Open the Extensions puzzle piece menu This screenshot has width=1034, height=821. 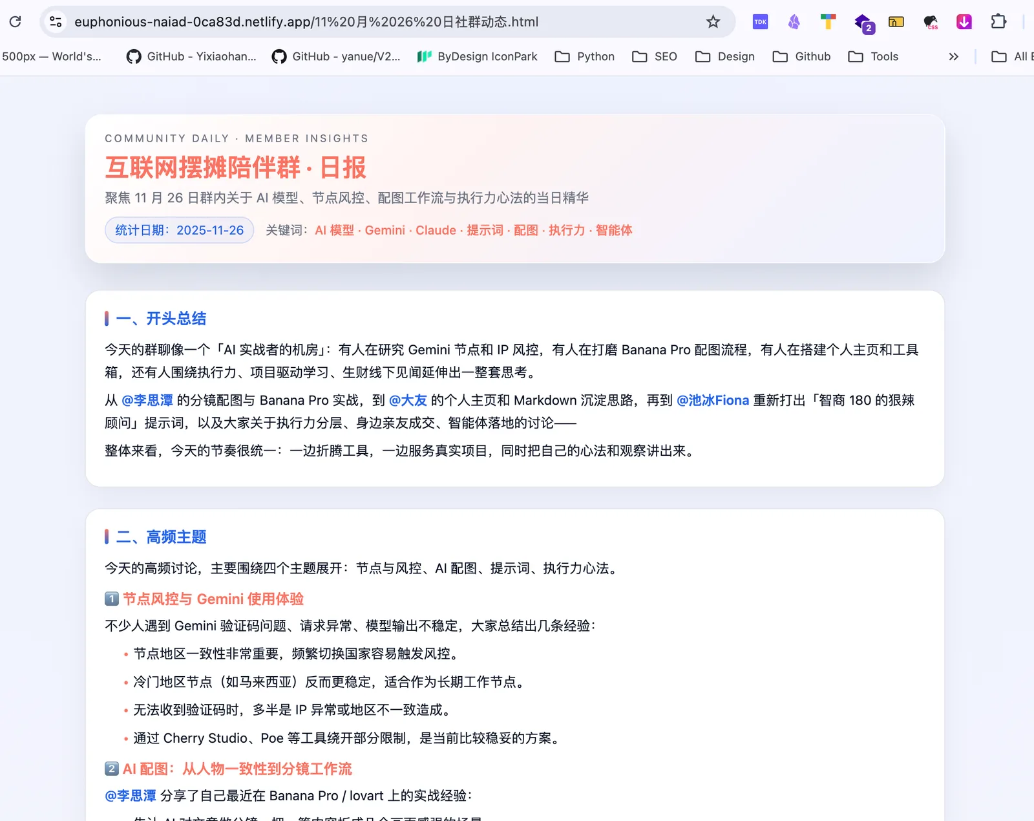(x=998, y=22)
